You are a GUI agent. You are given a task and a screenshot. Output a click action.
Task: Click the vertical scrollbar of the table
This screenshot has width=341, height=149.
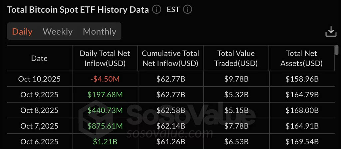point(336,50)
